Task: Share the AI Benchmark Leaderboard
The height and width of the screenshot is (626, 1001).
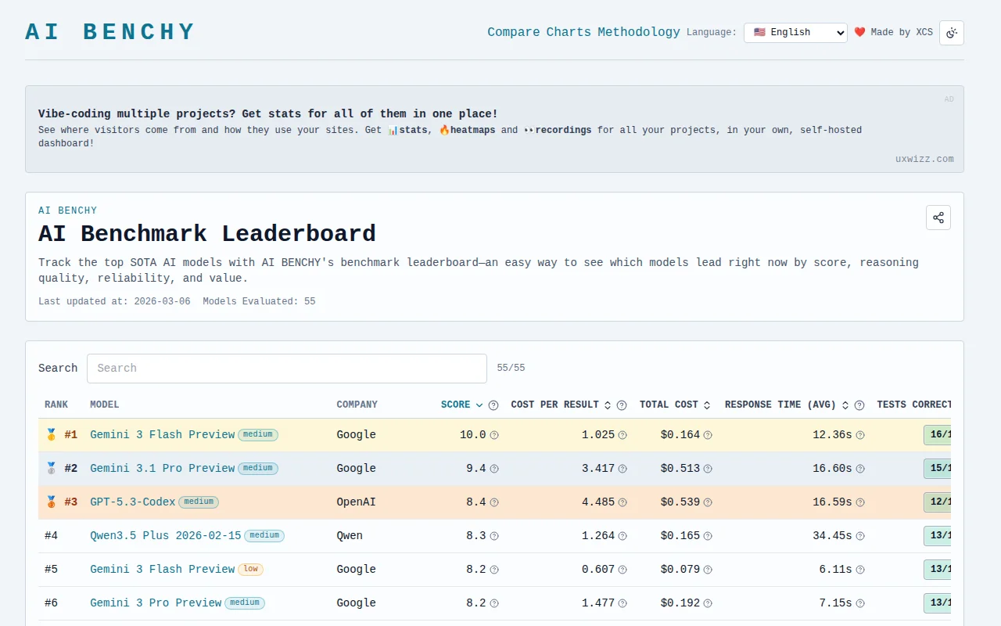Action: click(938, 218)
